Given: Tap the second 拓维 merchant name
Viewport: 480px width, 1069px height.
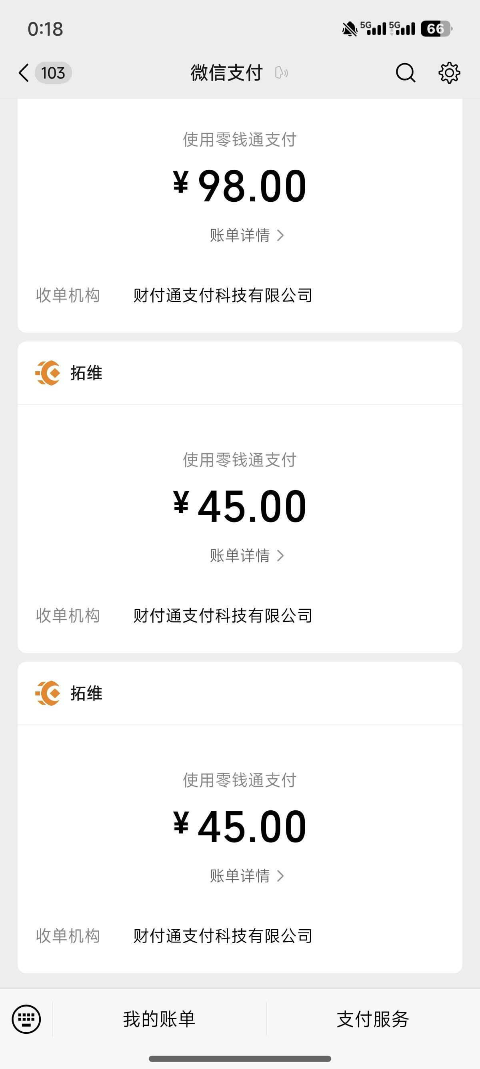Looking at the screenshot, I should click(86, 693).
